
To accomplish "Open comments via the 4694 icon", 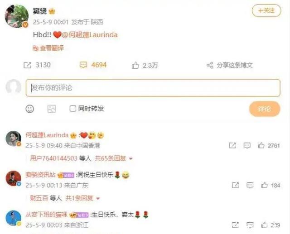I will 83,65.
